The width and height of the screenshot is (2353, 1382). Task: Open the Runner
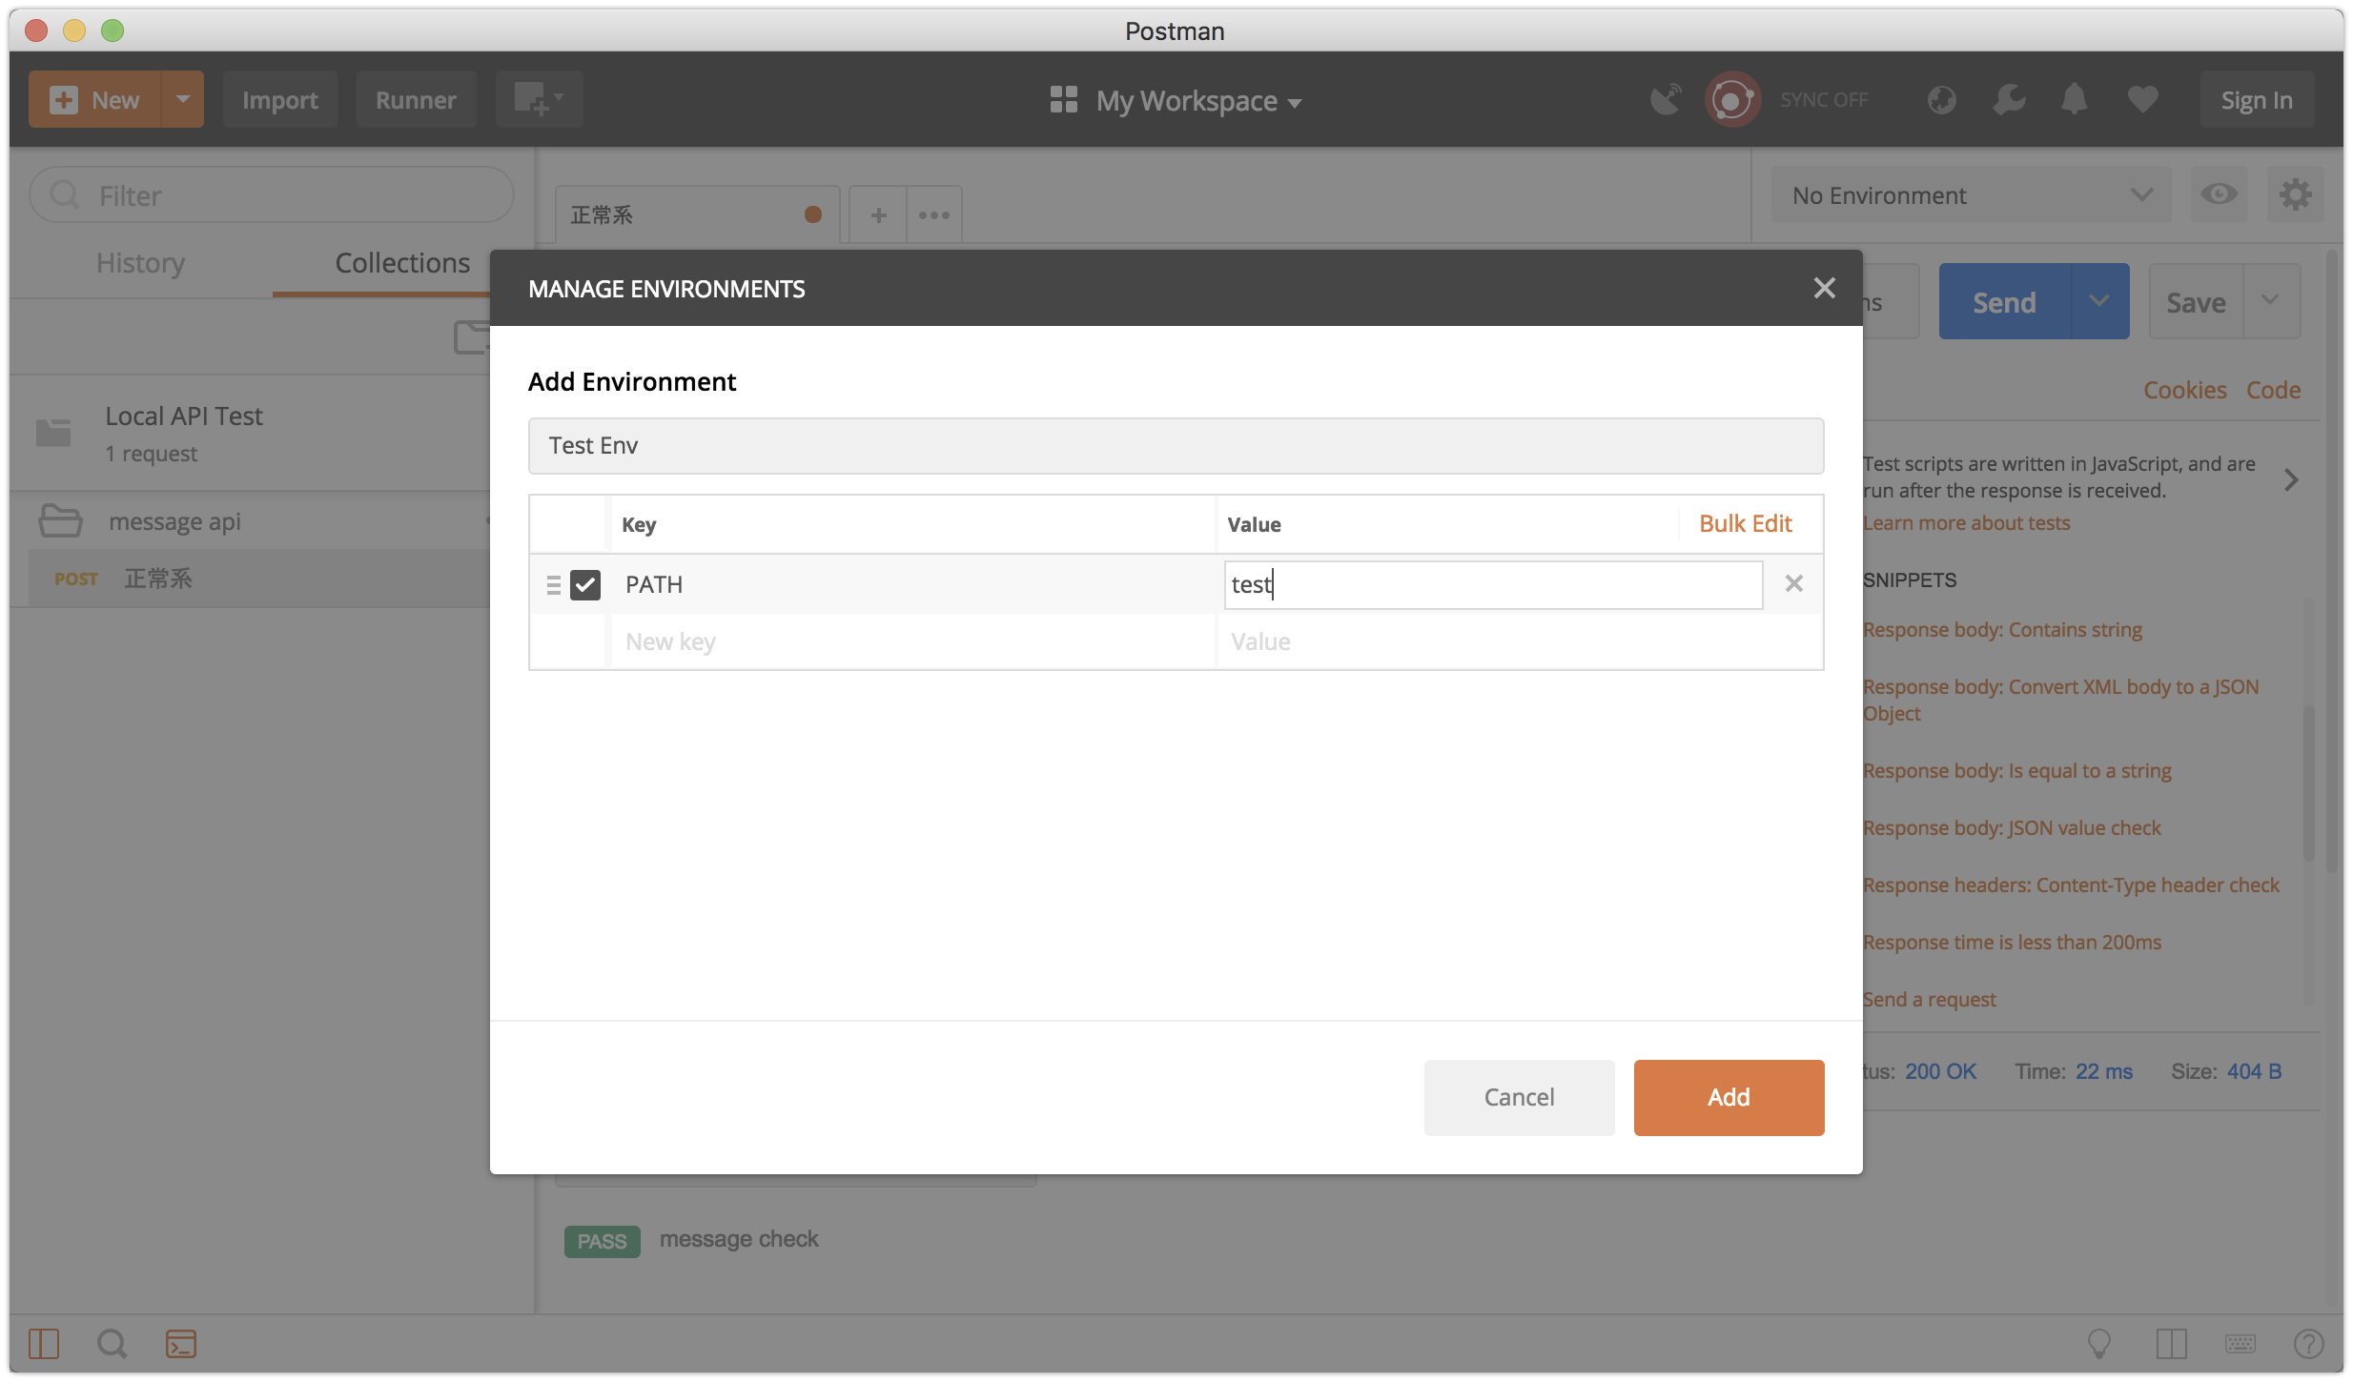point(416,99)
